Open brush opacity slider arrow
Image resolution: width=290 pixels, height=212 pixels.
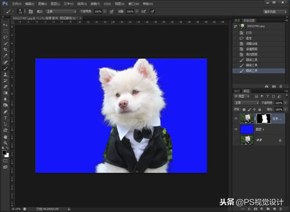click(105, 12)
